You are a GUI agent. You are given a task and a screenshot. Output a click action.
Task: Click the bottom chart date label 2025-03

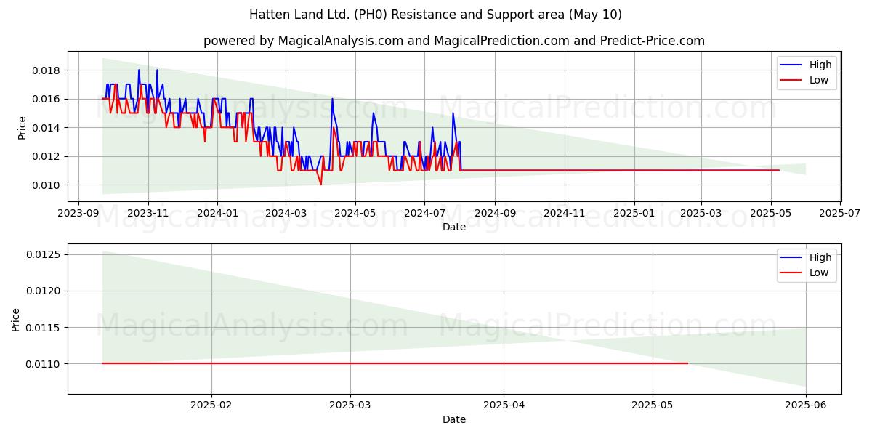[350, 406]
